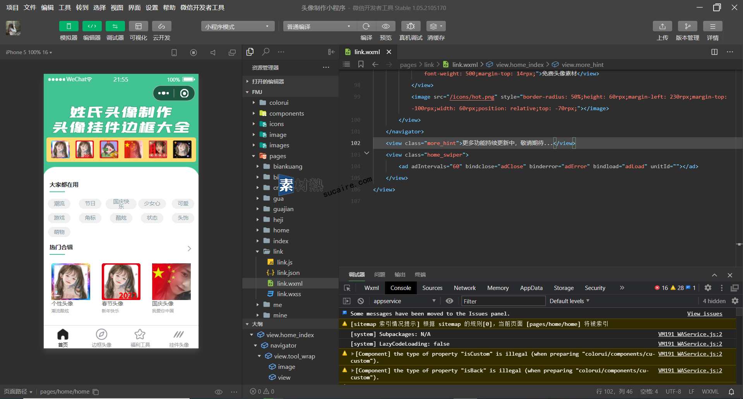Click the View issues link

point(705,314)
